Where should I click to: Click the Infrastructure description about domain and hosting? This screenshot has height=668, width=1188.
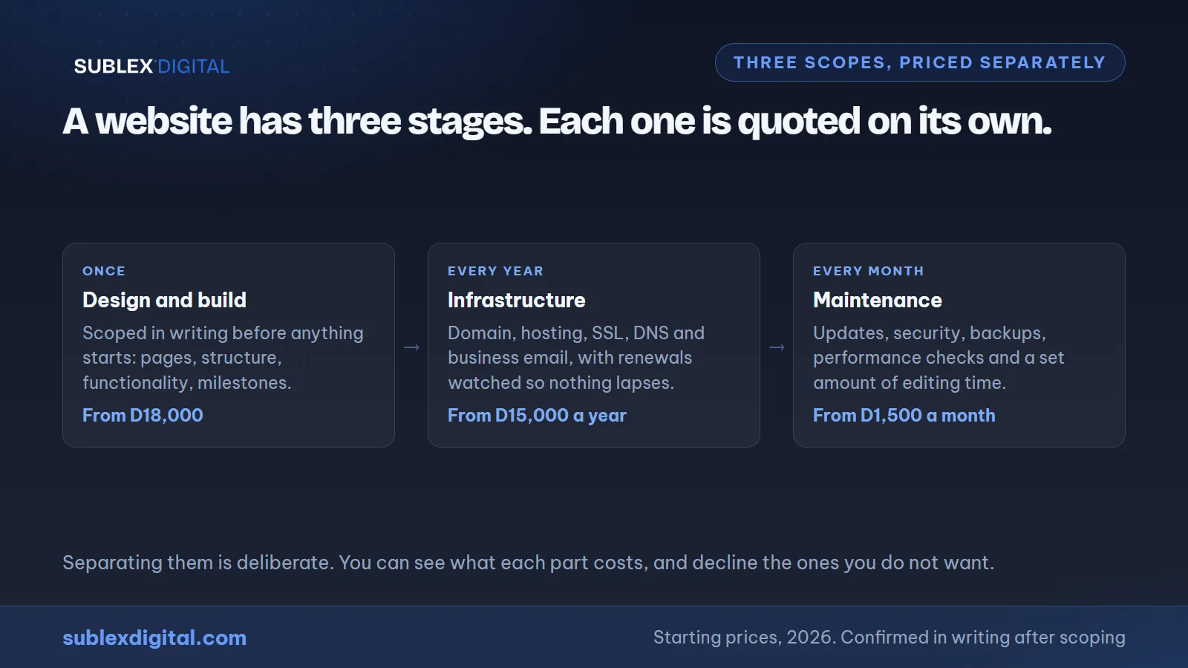pos(576,358)
